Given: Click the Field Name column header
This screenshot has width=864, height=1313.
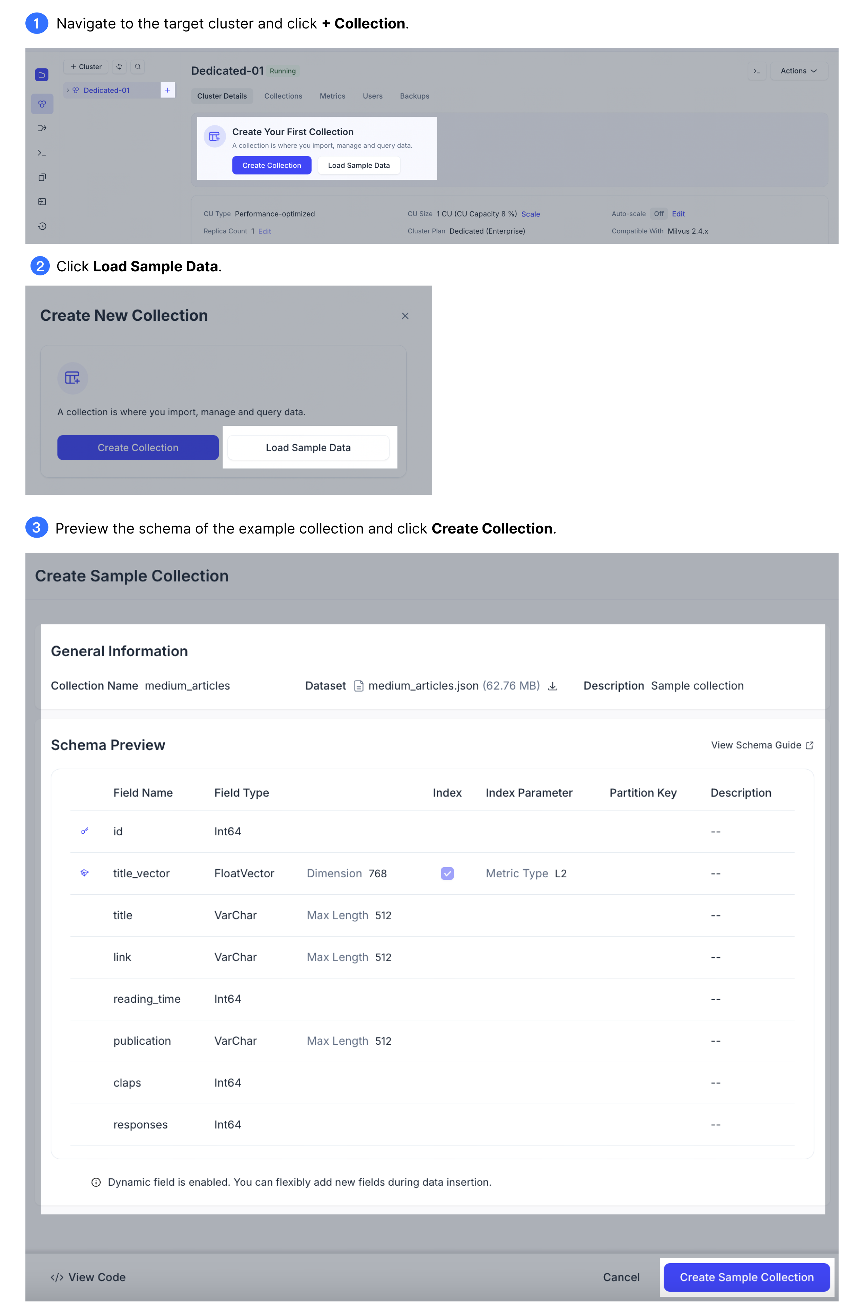Looking at the screenshot, I should [143, 793].
